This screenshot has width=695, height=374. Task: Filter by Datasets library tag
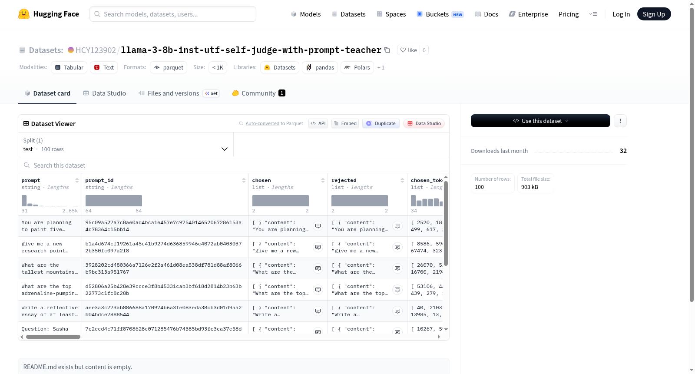click(x=280, y=67)
